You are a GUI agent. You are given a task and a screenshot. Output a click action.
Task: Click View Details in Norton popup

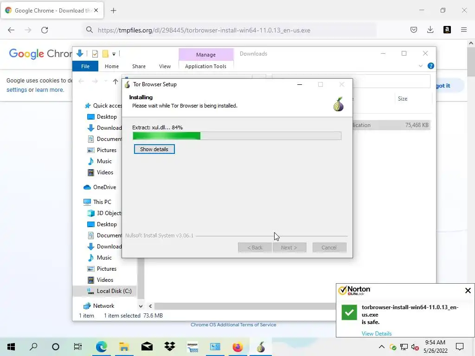(377, 334)
